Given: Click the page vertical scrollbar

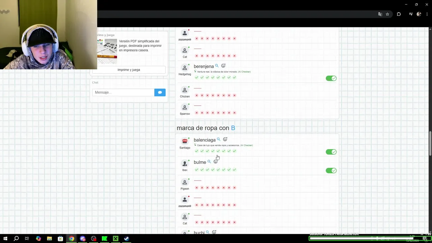Looking at the screenshot, I should click(x=430, y=143).
